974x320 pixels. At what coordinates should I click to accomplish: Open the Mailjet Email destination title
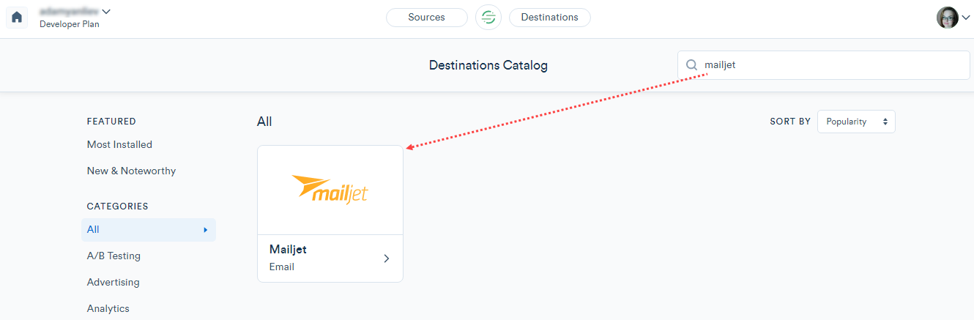[288, 250]
